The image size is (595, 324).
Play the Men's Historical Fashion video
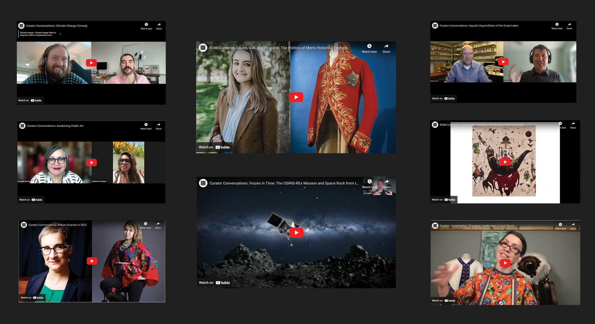tap(296, 97)
